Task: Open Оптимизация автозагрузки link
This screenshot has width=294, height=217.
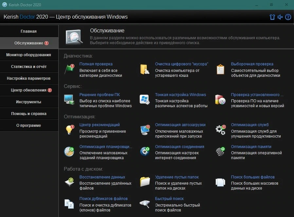Action: [x=180, y=125]
